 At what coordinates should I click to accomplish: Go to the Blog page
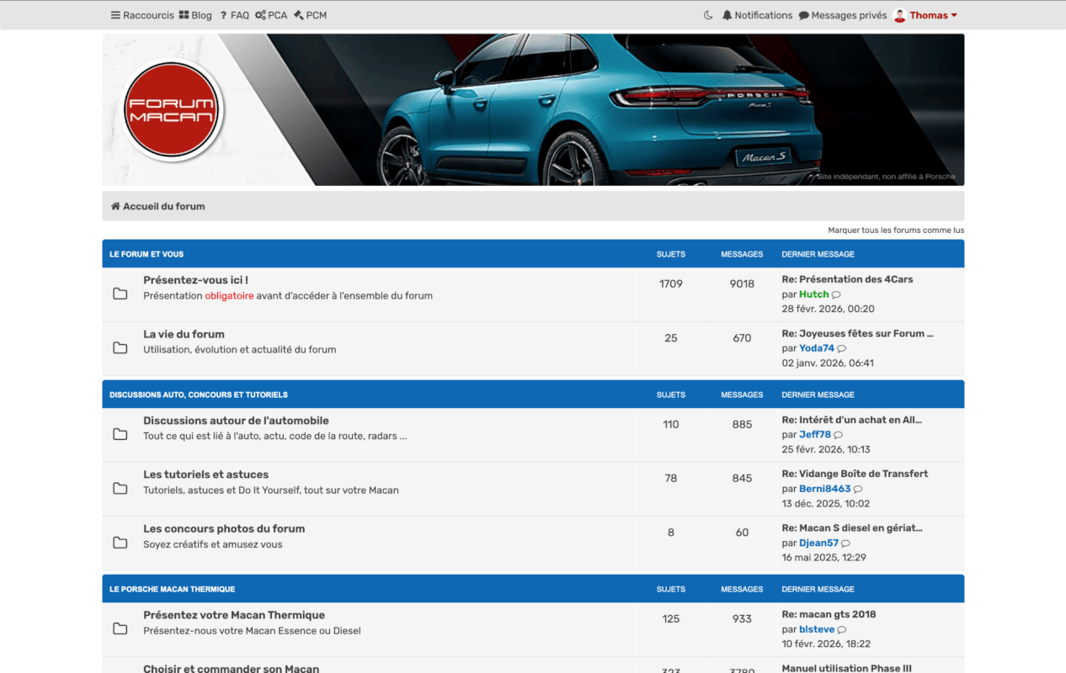click(x=195, y=15)
